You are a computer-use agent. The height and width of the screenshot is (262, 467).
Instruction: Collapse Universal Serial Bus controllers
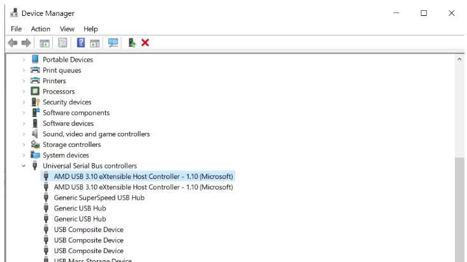(x=24, y=166)
